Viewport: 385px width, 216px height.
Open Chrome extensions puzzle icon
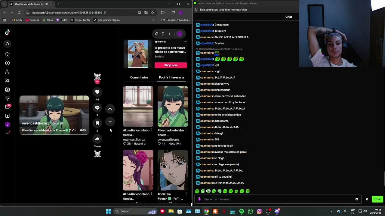click(163, 13)
